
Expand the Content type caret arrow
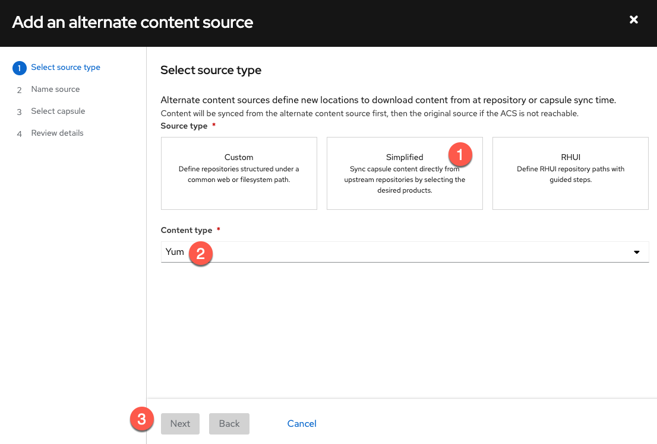[x=637, y=252]
